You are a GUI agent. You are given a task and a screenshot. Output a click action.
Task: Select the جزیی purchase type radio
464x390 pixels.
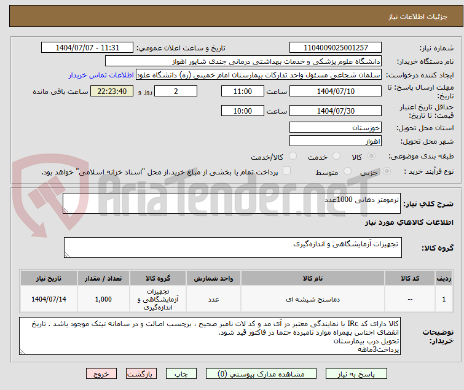click(x=387, y=171)
